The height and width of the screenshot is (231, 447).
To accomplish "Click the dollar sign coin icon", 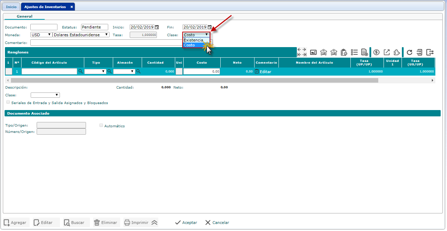I will [376, 52].
